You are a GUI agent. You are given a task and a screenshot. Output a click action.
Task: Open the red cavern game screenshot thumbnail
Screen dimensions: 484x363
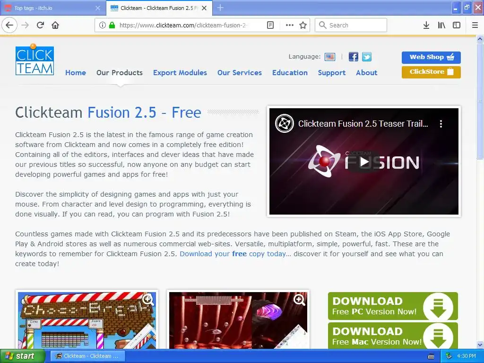[238, 320]
